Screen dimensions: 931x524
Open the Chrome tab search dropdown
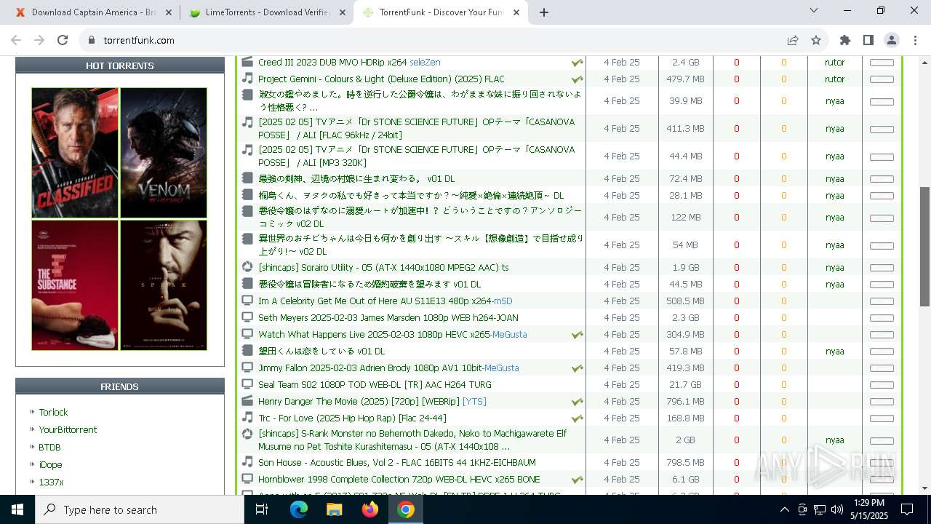[814, 11]
